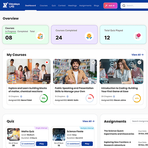Screen dimensions: 148x148
Task: Open the Maths Quiz Leaderboard
Action: [x=28, y=144]
